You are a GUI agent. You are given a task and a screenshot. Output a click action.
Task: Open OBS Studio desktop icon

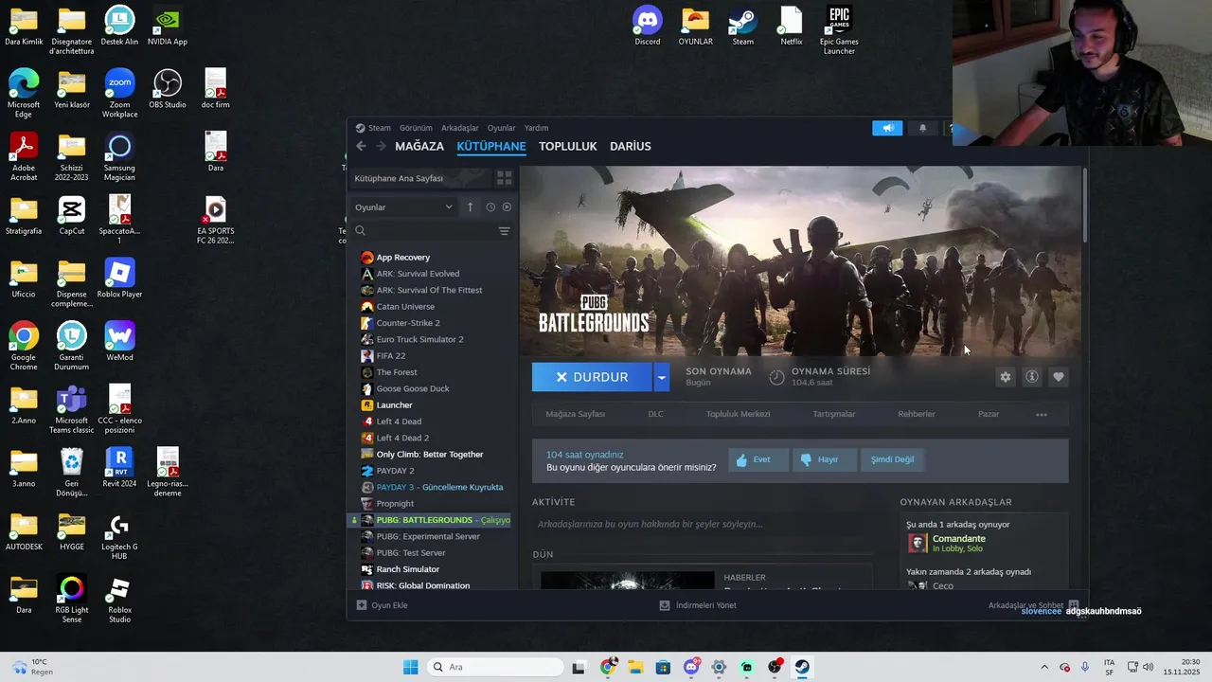(x=168, y=89)
